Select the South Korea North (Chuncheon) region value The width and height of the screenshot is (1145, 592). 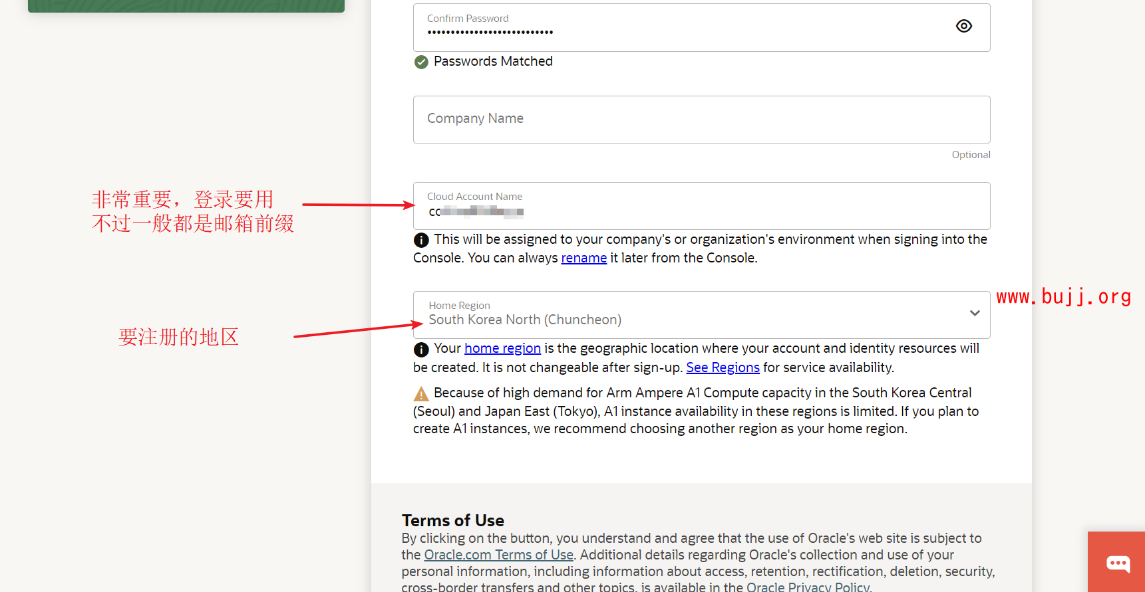[525, 320]
